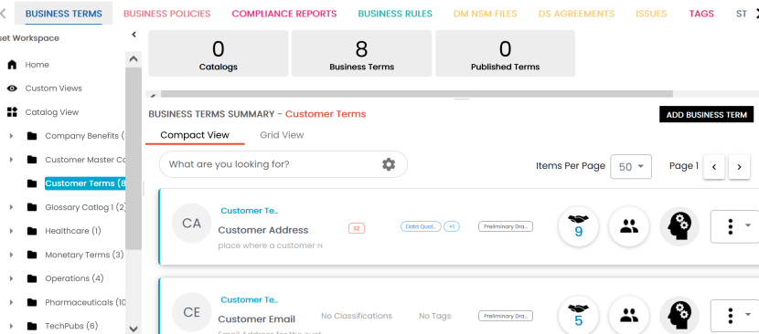Open Custom Views eye icon
Viewport: 759px width, 334px height.
click(12, 89)
